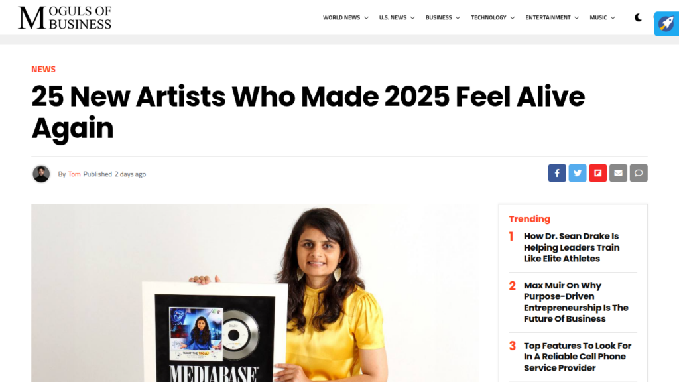
Task: Open the Entertainment menu item
Action: pyautogui.click(x=552, y=17)
